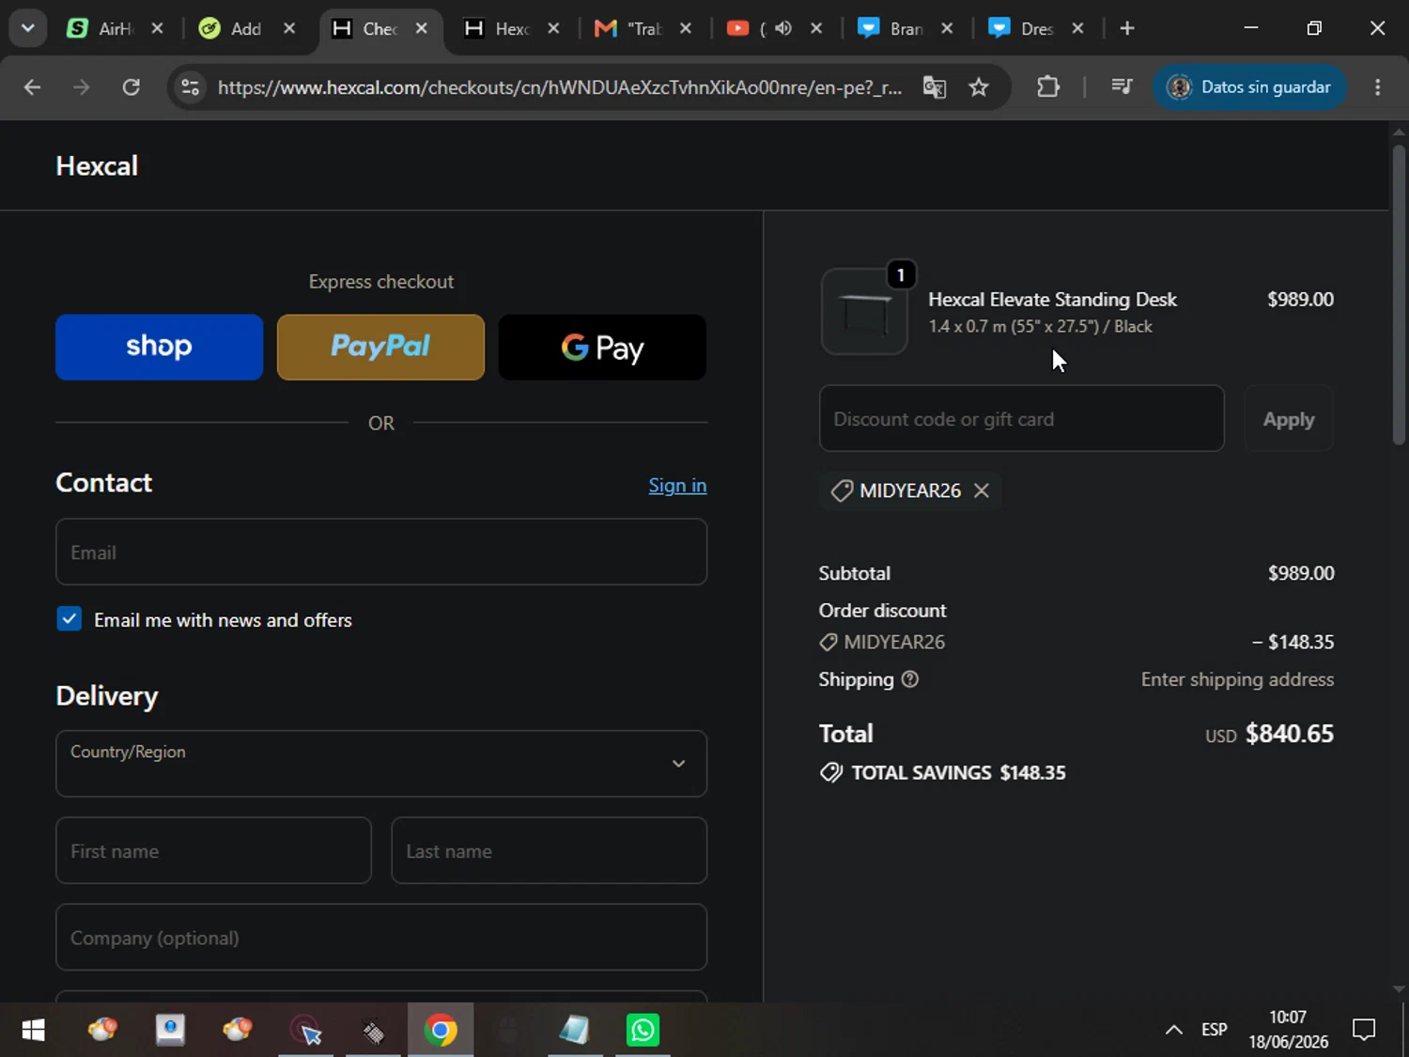Image resolution: width=1409 pixels, height=1057 pixels.
Task: Select the $840.65 total amount
Action: [1290, 734]
